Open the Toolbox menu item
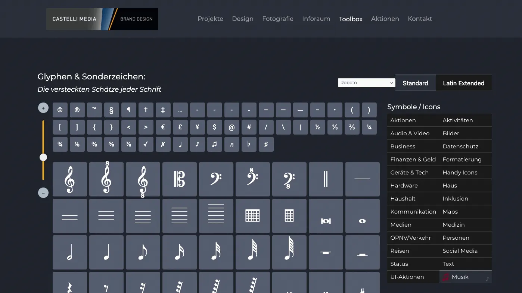Viewport: 522px width, 293px height. 351,19
